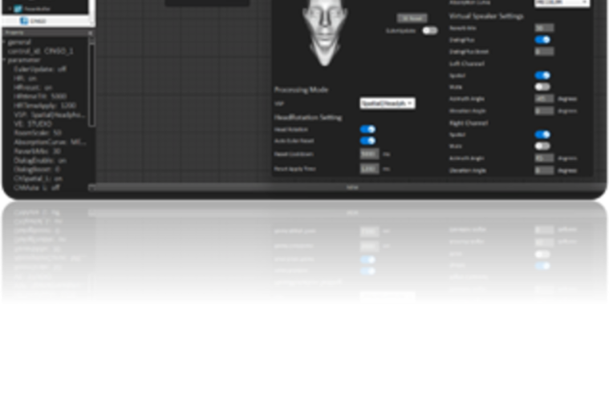This screenshot has width=609, height=401.
Task: Turn off Auto Euler Reset switch
Action: 367,140
